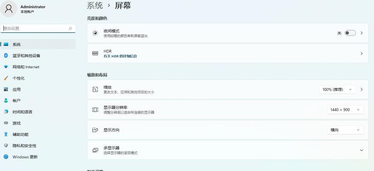Click the person icon beside 帐户

click(6, 100)
